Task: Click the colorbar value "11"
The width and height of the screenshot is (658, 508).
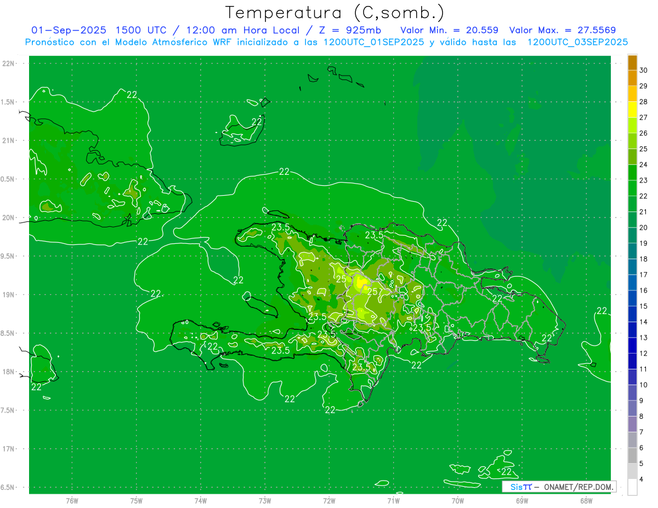Action: tap(643, 369)
